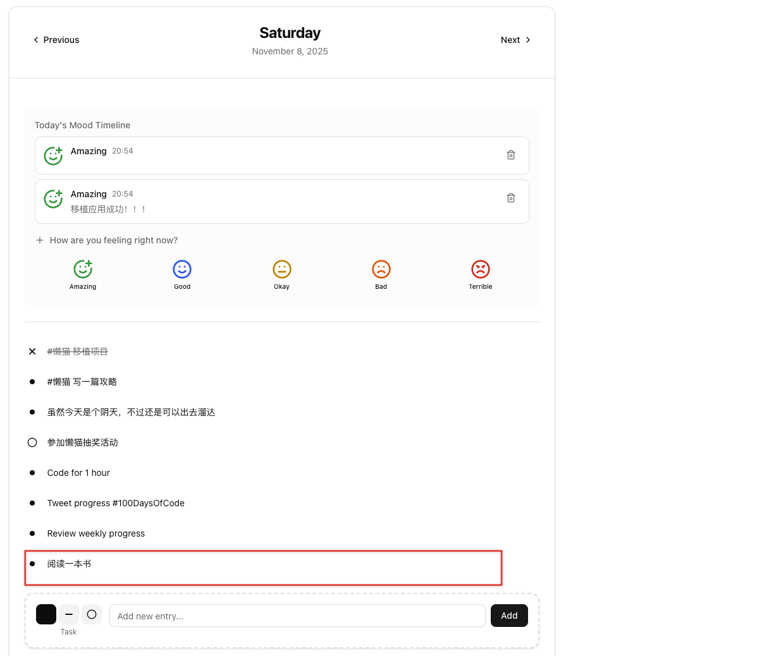Go to the Previous day
This screenshot has width=757, height=656.
tap(56, 40)
